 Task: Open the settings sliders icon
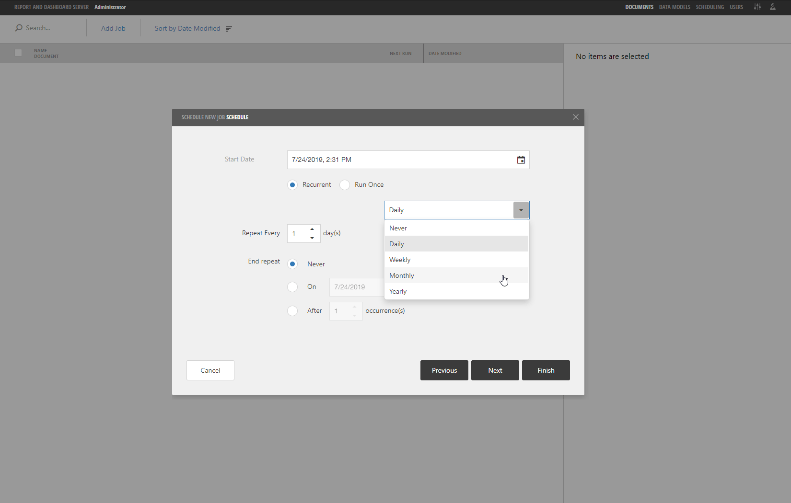pos(757,7)
